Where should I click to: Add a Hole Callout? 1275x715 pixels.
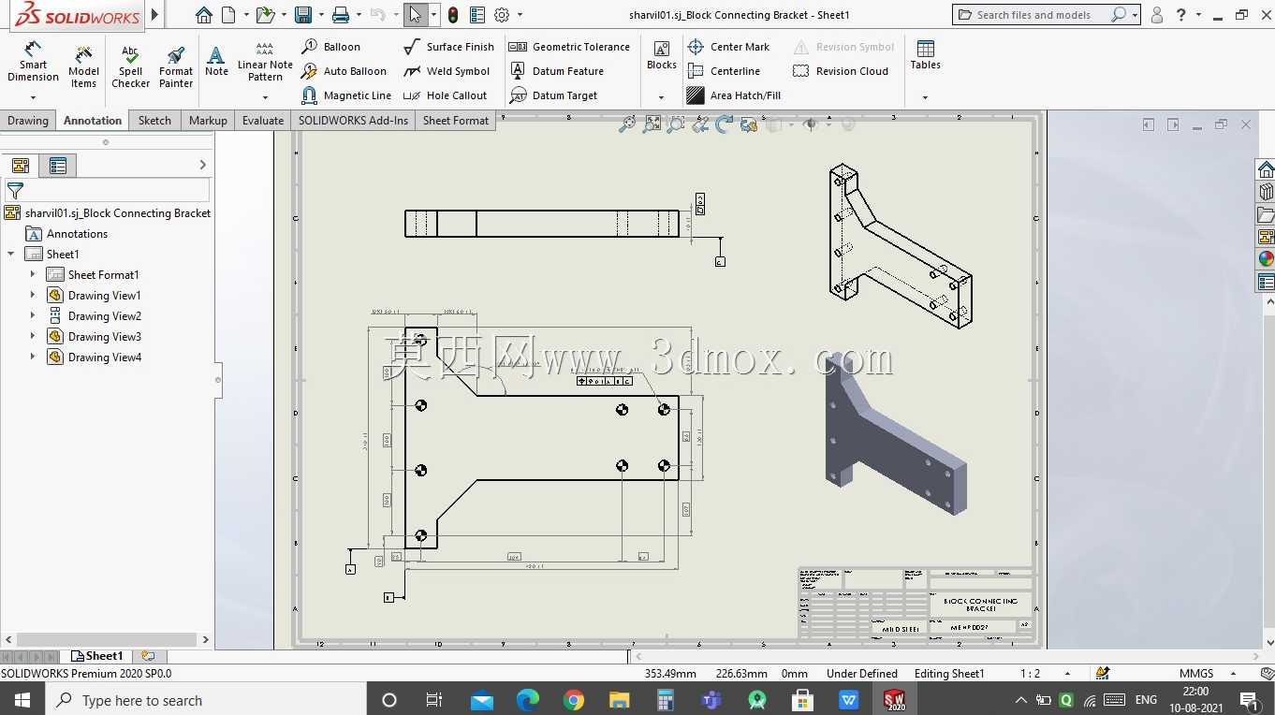coord(445,95)
